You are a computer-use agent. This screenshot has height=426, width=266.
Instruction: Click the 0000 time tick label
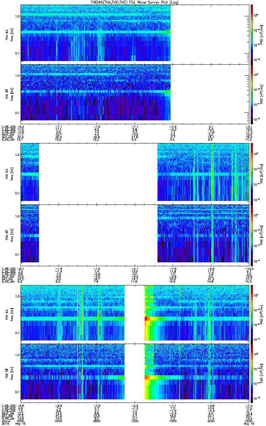coord(21,421)
